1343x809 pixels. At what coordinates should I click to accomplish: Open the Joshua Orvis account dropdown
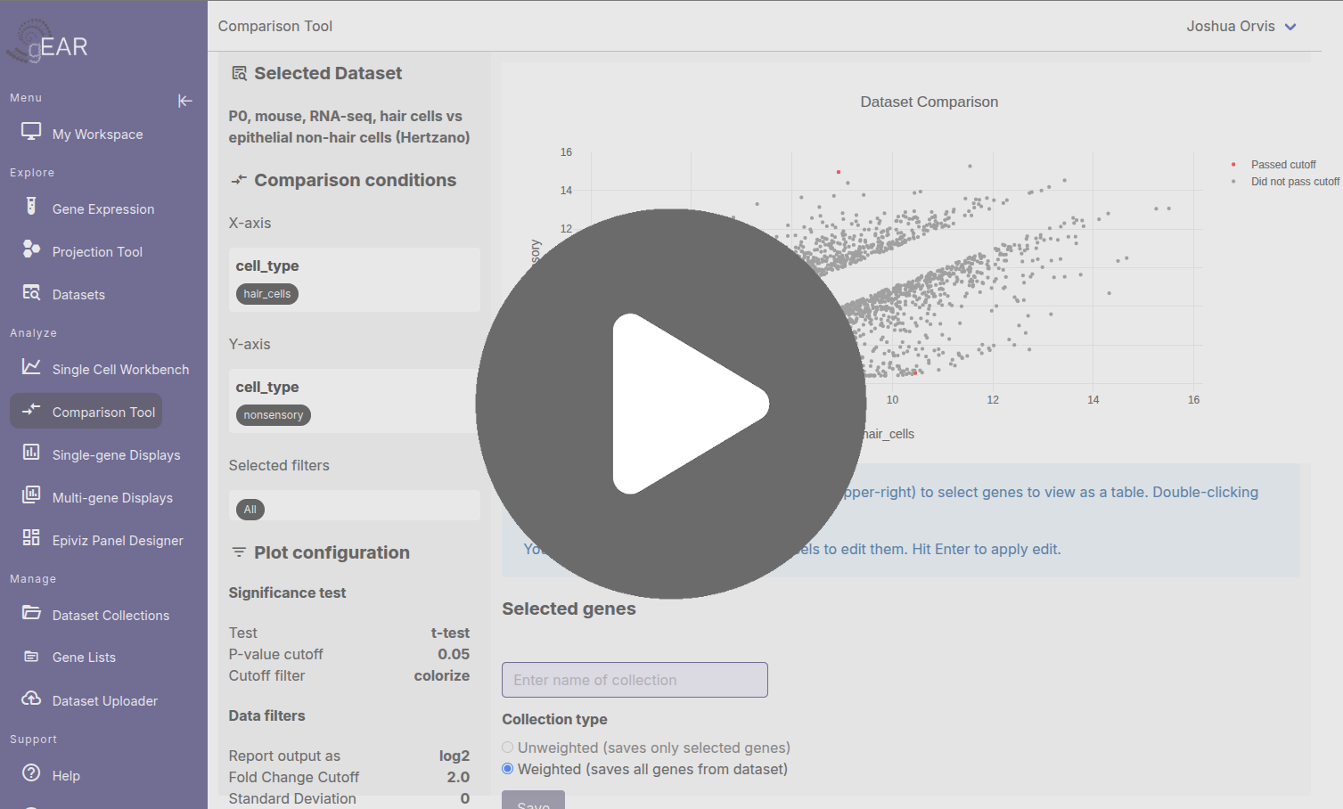[1242, 26]
